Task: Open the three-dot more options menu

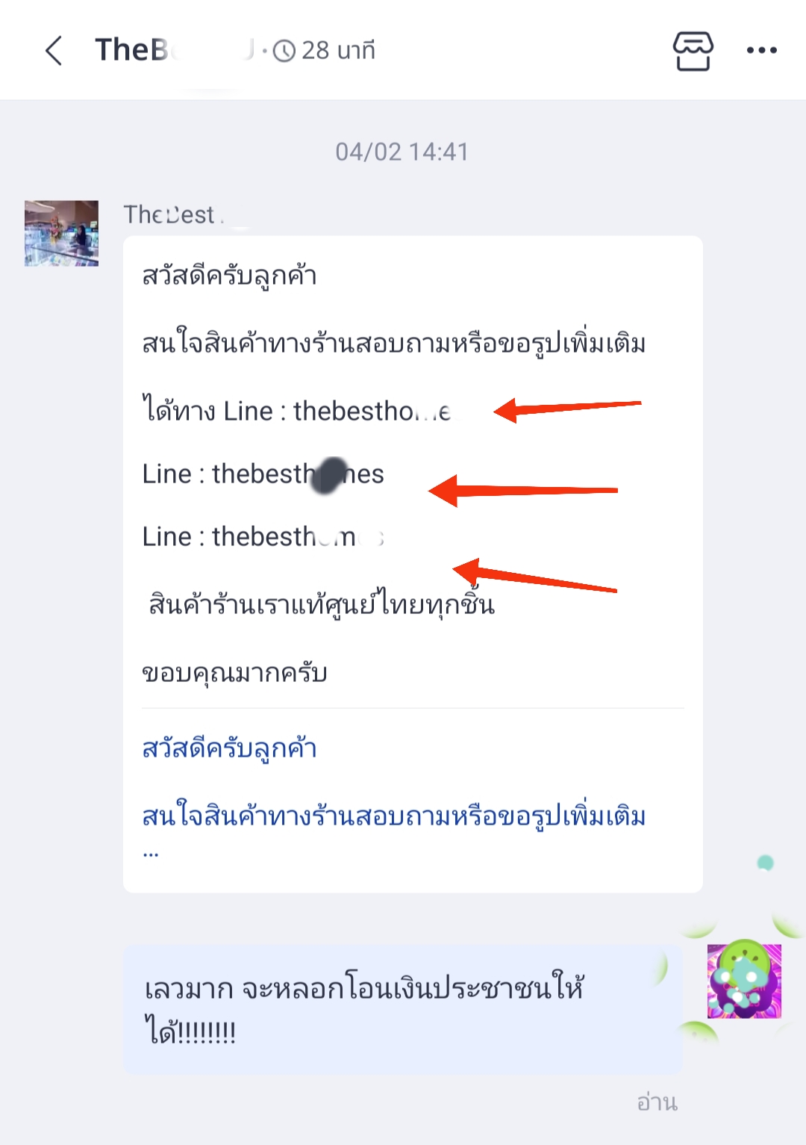Action: (762, 51)
